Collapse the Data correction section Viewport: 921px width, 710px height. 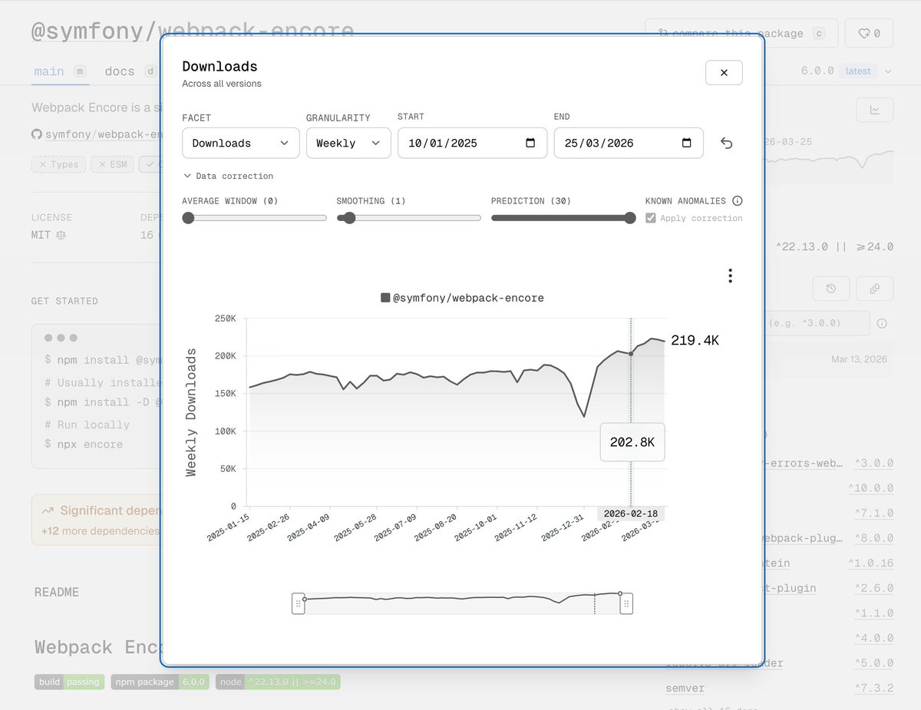click(228, 176)
